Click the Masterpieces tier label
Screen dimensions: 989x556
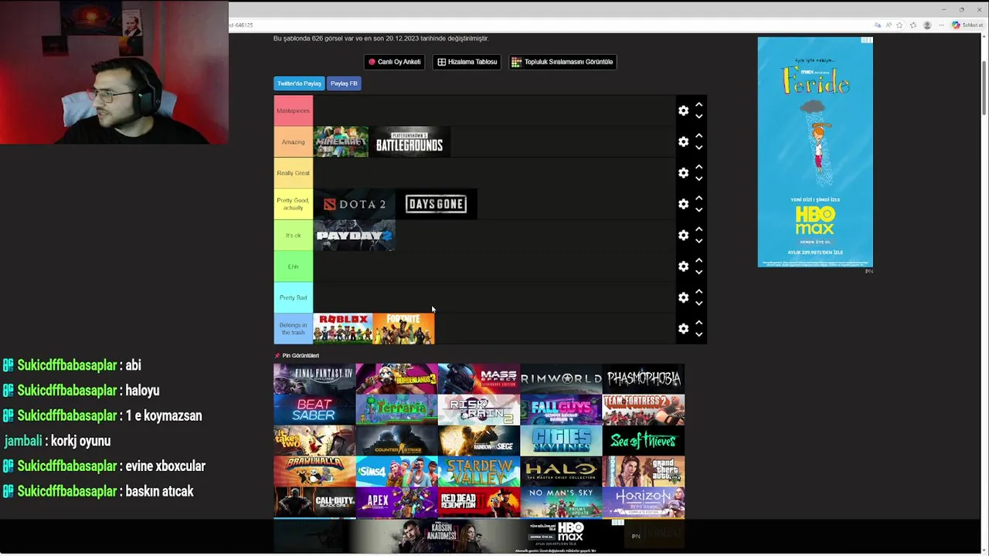pos(293,110)
